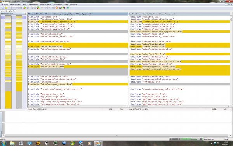
Task: Click the right pane scrollbar up arrow
Action: click(231, 16)
